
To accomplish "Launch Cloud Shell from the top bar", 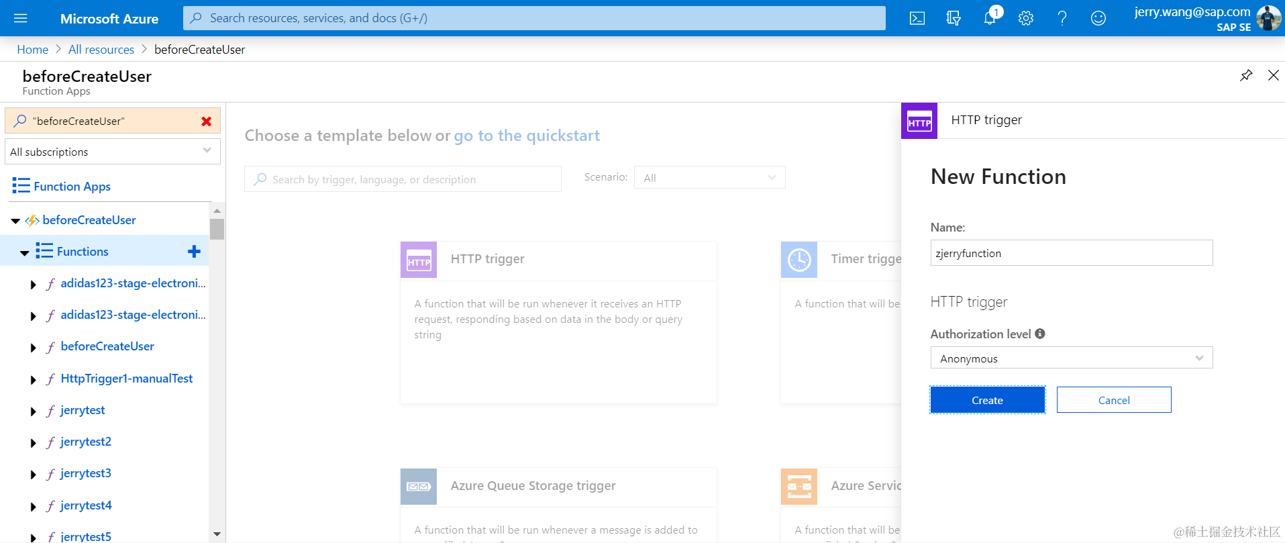I will [x=917, y=18].
